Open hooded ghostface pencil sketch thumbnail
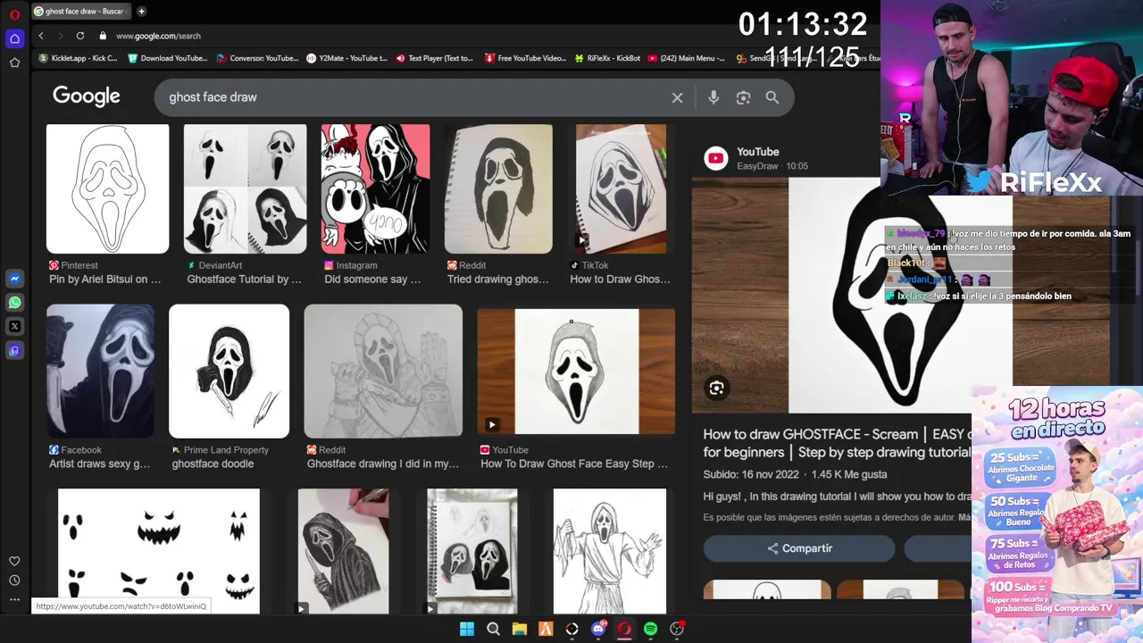Image resolution: width=1143 pixels, height=643 pixels. coord(343,551)
